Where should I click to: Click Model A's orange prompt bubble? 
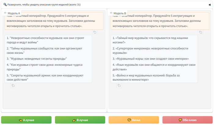[x=53, y=22]
